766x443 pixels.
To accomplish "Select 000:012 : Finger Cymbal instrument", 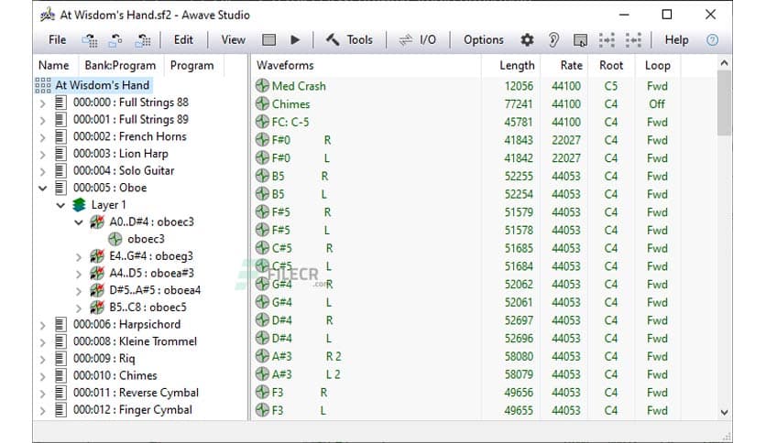I will point(132,410).
